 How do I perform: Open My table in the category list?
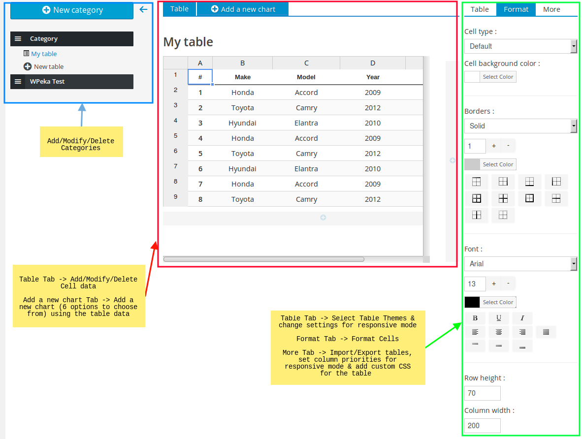tap(44, 54)
